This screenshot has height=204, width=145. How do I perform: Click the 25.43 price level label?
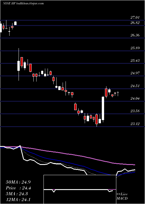pos(135,61)
